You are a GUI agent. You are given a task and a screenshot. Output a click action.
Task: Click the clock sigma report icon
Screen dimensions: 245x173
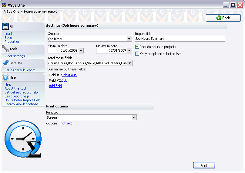coord(23,139)
